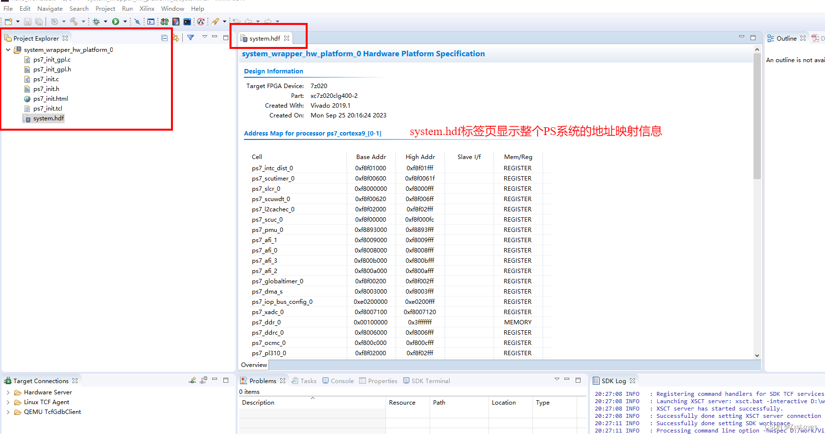Click the new target connection icon
Image resolution: width=825 pixels, height=434 pixels.
pos(193,380)
